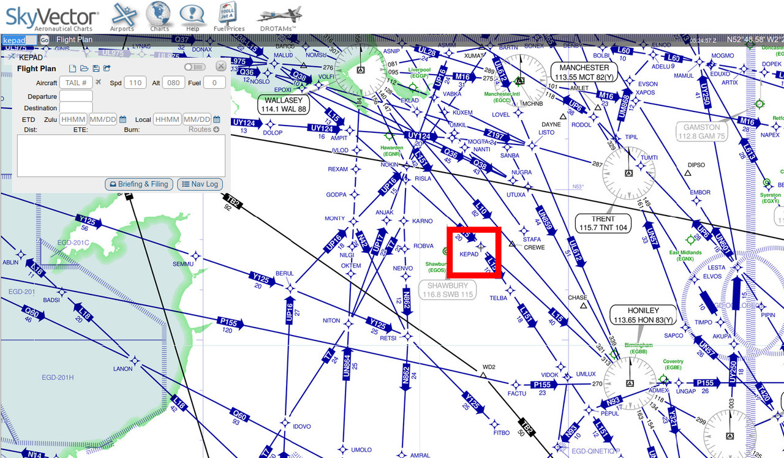Click the WD2 waypoint label
This screenshot has width=784, height=458.
point(489,367)
